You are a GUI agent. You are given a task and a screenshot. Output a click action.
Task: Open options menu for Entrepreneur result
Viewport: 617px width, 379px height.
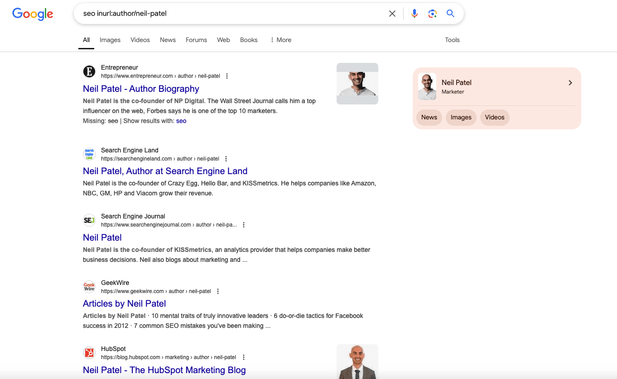coord(227,76)
